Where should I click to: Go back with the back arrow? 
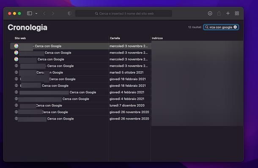44,14
